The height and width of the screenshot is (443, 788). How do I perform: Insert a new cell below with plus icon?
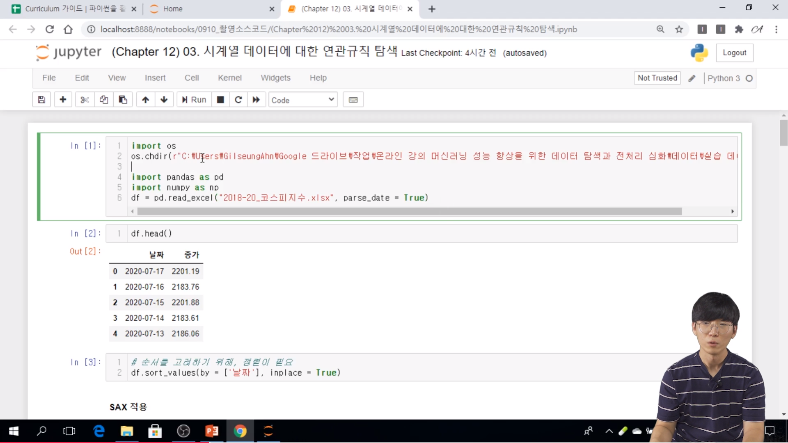[x=63, y=100]
